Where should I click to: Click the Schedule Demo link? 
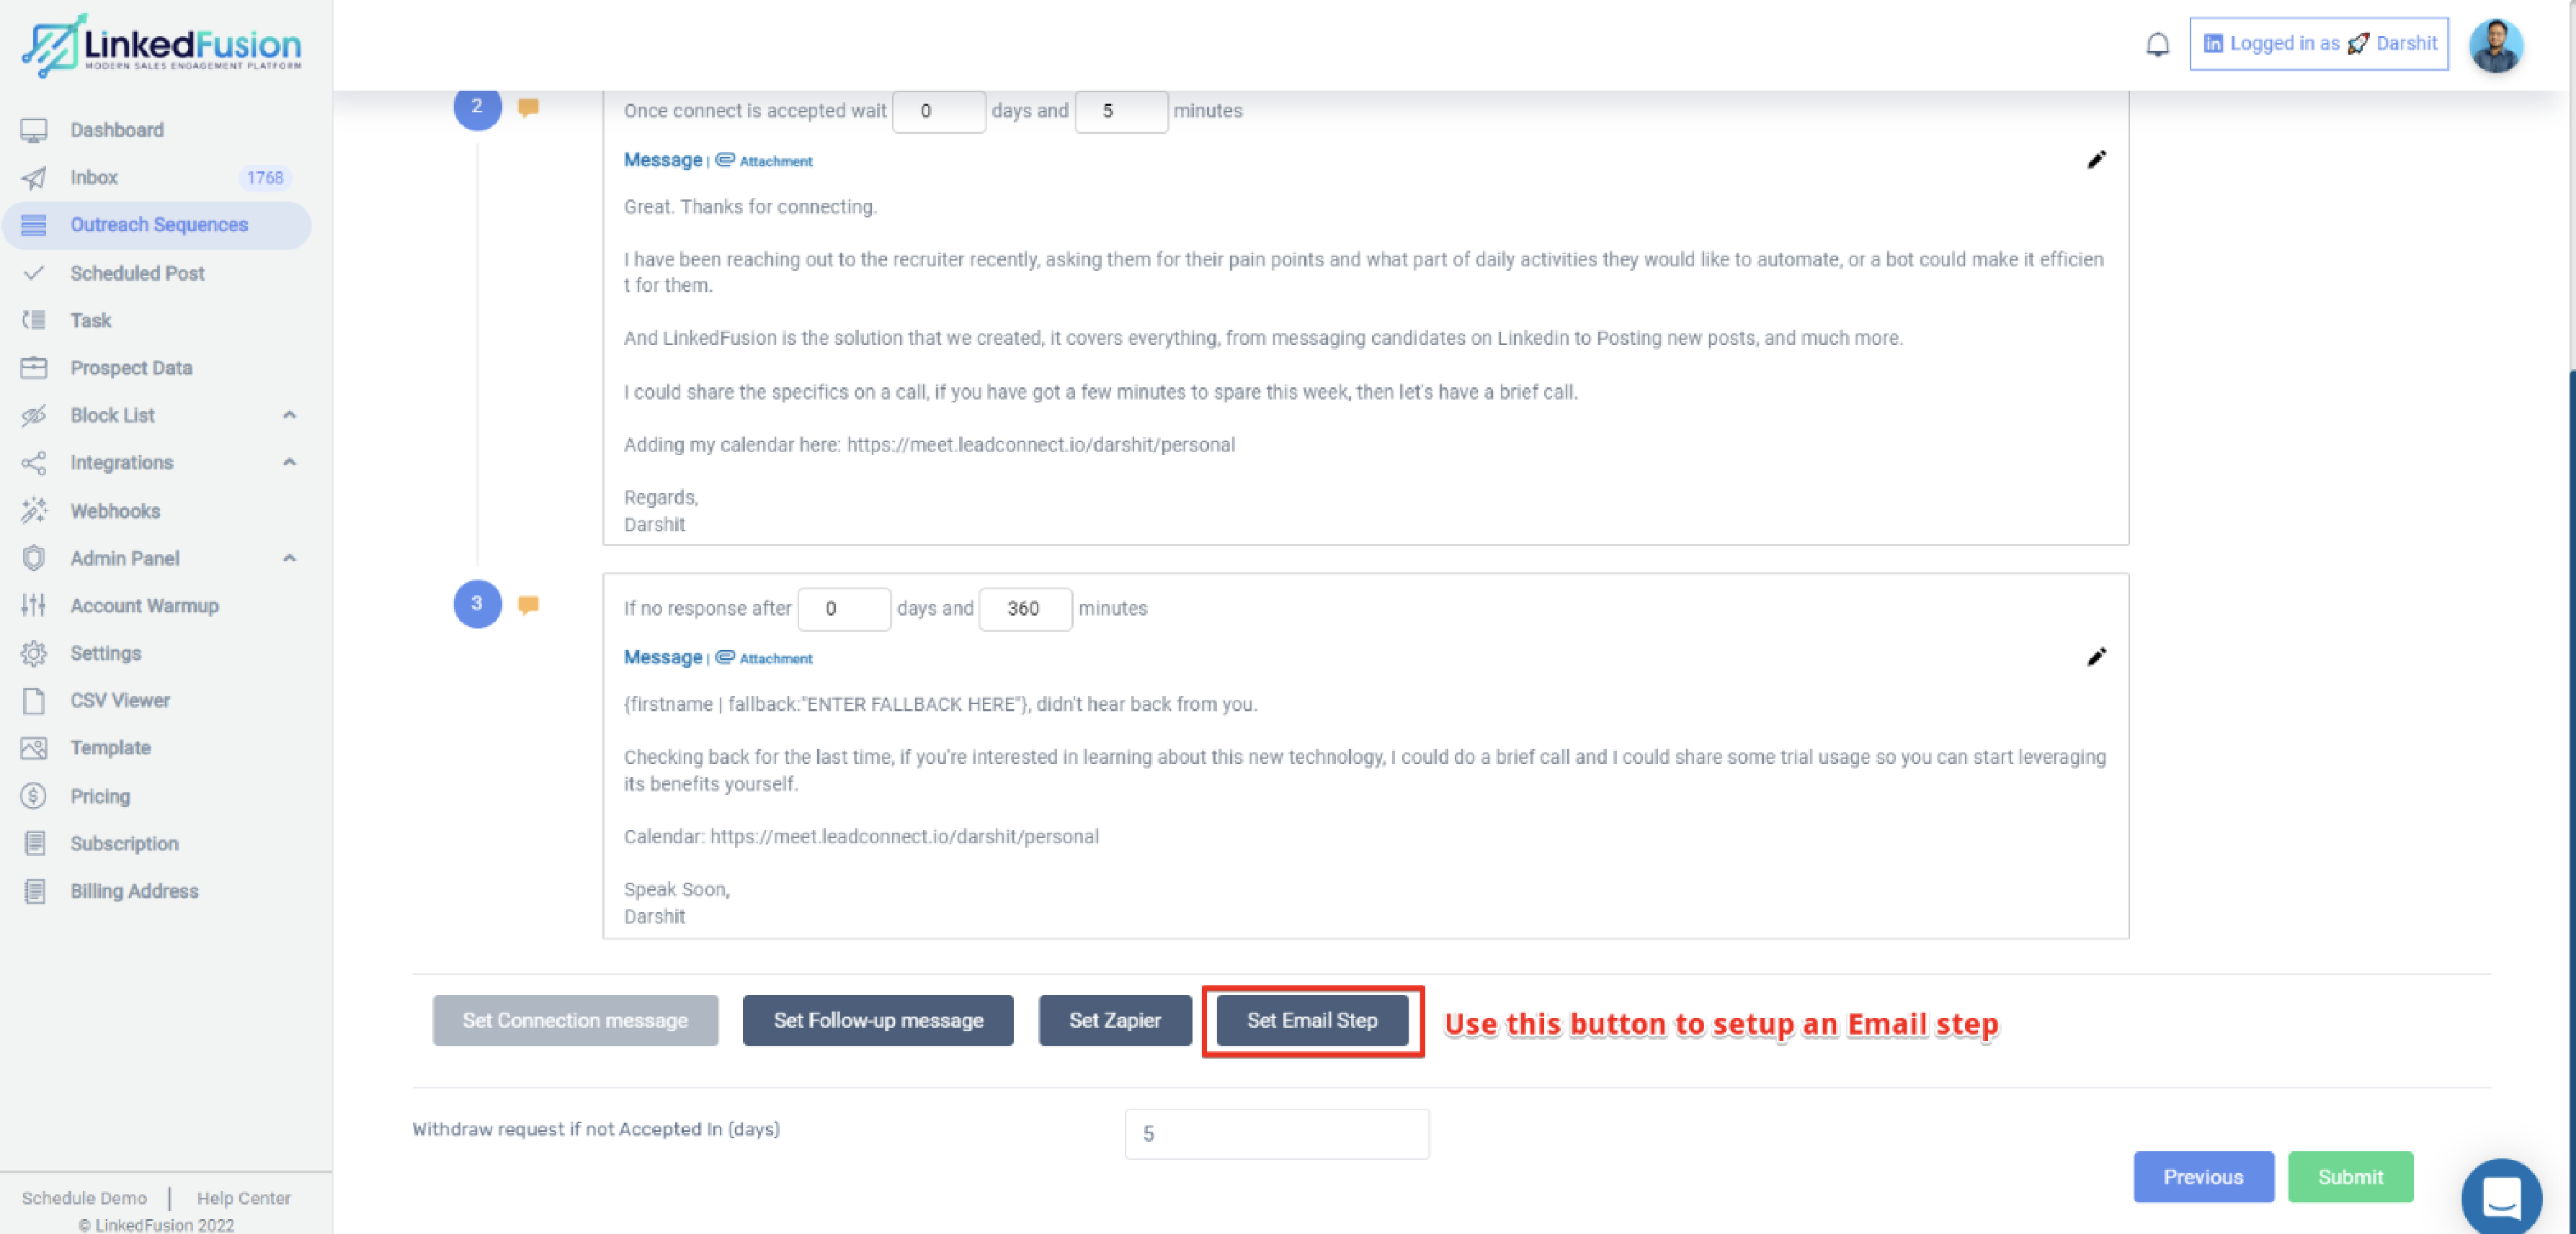[x=84, y=1198]
